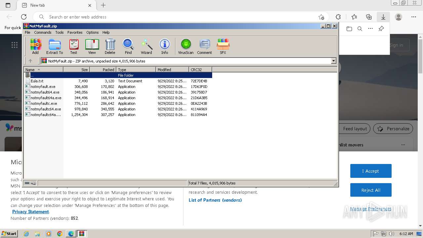
Task: Add this page to favorites icon
Action: click(321, 17)
